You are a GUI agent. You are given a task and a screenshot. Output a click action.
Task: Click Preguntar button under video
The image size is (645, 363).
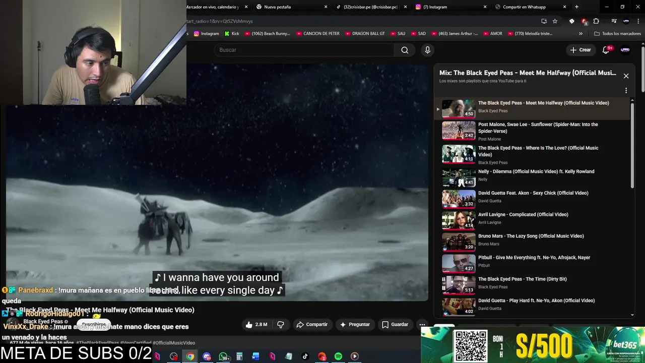[355, 325]
